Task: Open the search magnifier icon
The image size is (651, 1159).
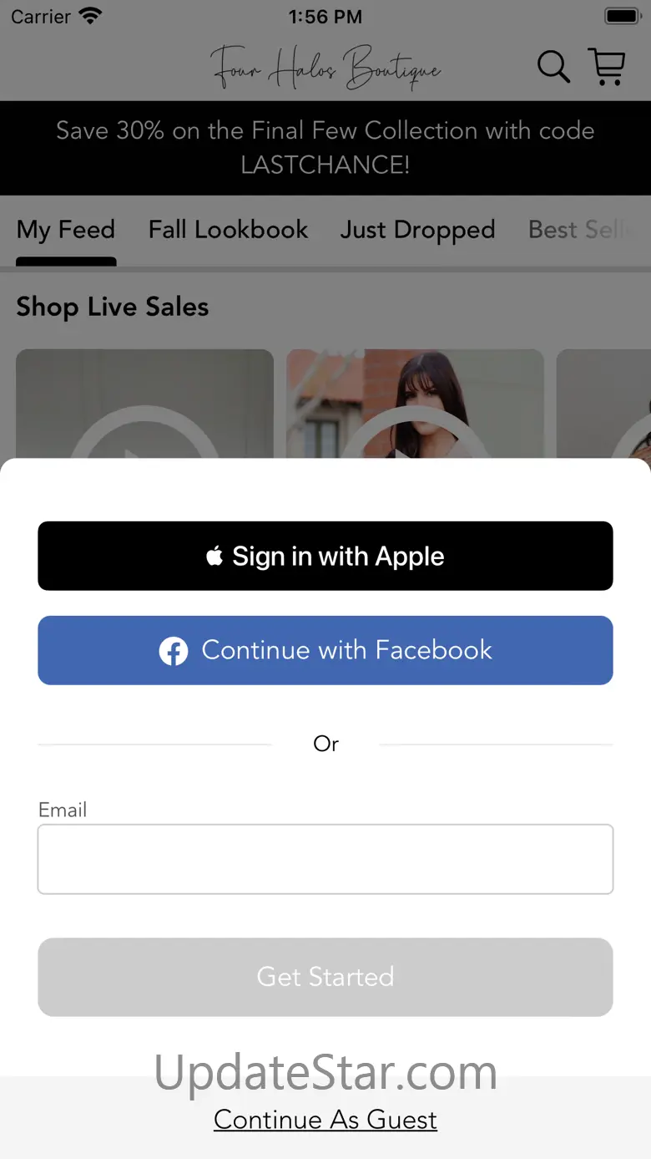Action: [x=553, y=67]
